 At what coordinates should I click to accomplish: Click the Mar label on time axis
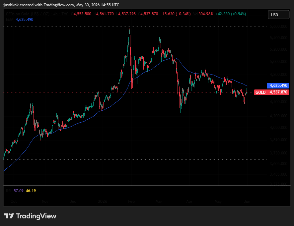coord(159,201)
